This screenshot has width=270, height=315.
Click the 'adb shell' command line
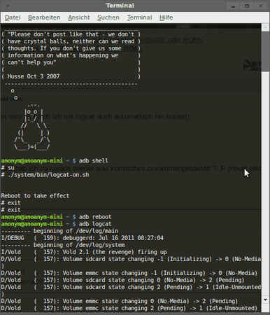[55, 161]
